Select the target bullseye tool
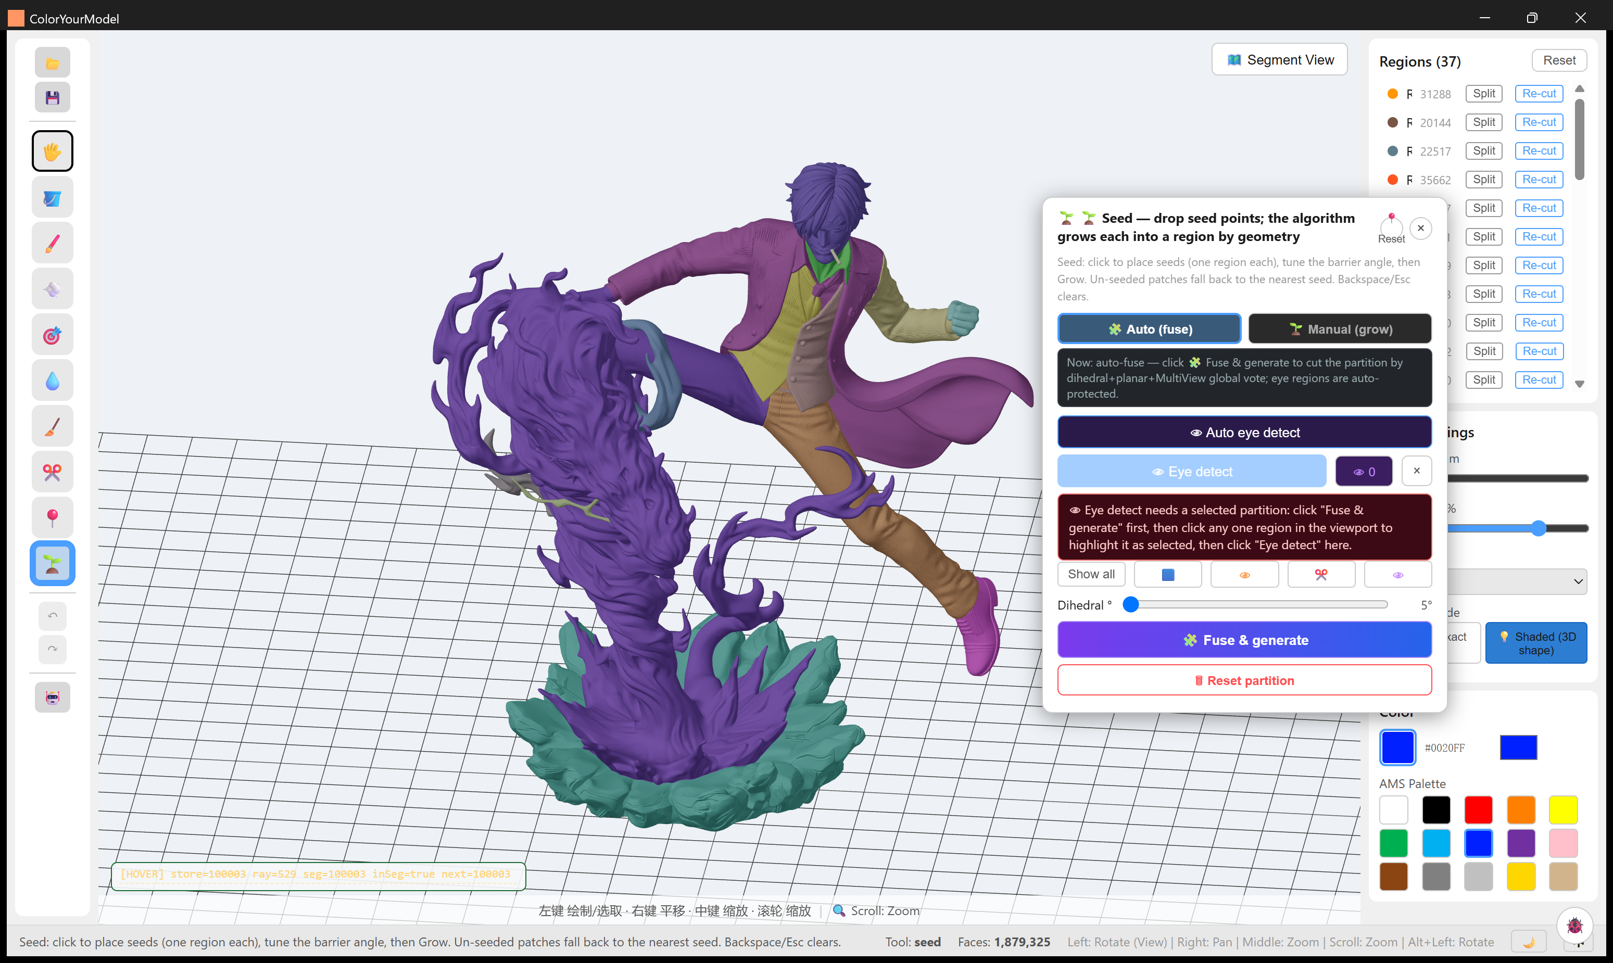 53,335
